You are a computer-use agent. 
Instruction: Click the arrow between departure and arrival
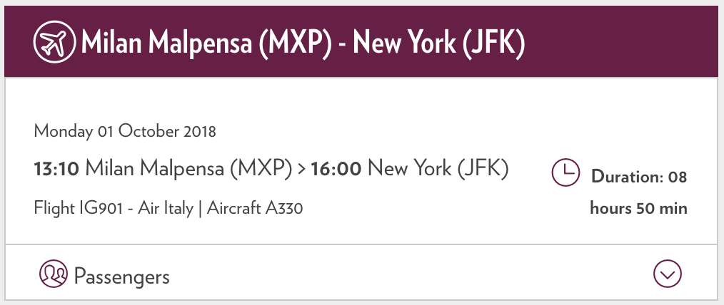tap(301, 170)
